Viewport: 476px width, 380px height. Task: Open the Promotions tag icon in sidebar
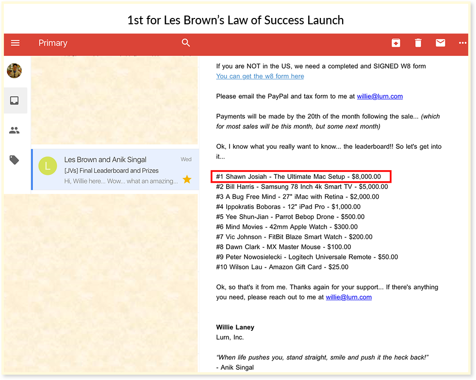coord(14,160)
